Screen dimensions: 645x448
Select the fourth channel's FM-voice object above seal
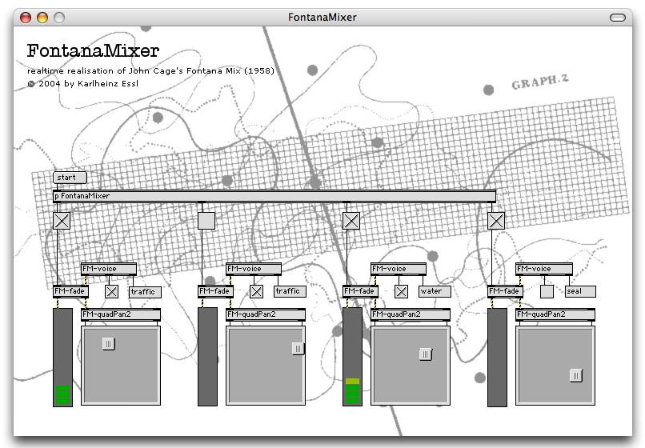[544, 269]
